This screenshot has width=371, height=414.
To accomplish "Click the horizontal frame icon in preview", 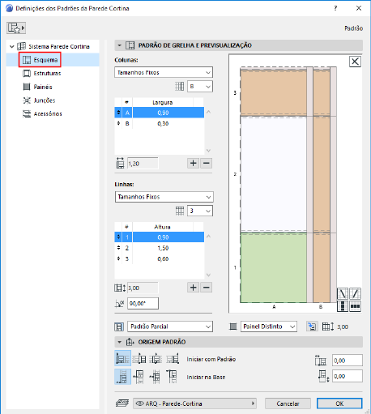I will (355, 306).
